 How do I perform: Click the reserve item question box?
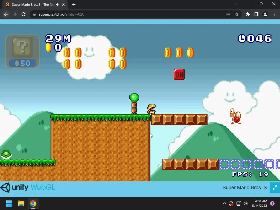pyautogui.click(x=22, y=47)
